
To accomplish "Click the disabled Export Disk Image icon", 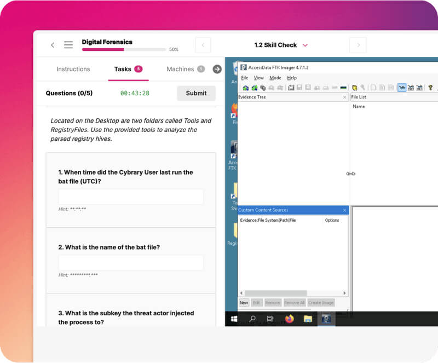I will pyautogui.click(x=299, y=88).
